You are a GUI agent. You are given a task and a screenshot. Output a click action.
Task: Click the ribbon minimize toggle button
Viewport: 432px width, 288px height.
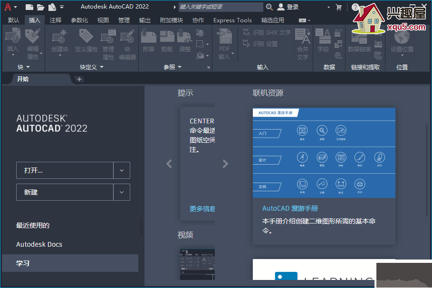coord(302,20)
